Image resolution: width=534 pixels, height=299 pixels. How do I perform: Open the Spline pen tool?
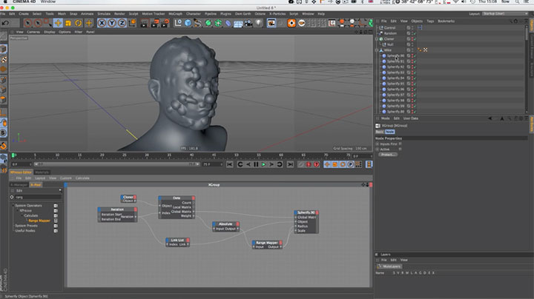[197, 23]
